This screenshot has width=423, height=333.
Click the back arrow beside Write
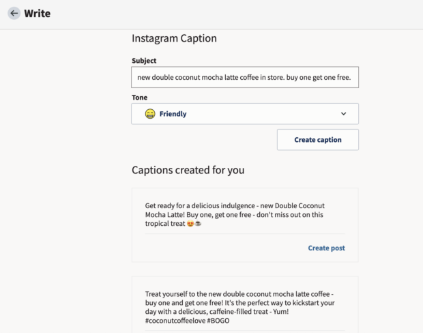pos(14,14)
